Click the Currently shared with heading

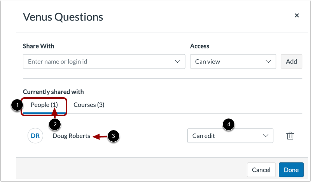coord(53,92)
